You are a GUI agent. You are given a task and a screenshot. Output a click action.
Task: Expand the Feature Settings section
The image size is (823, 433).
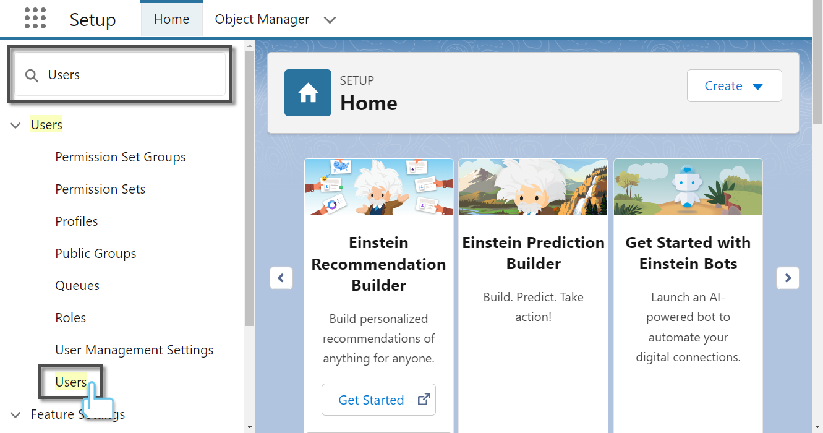16,414
